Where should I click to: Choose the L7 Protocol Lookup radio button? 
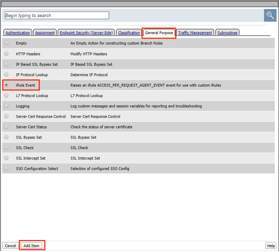(x=6, y=95)
